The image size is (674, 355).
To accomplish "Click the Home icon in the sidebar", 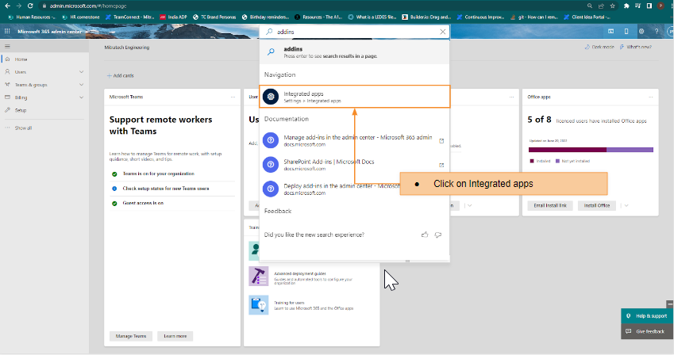I will coord(7,59).
